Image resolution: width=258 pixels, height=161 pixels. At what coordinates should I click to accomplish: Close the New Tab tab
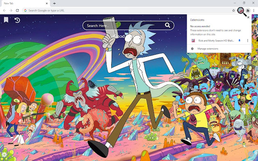coord(47,3)
